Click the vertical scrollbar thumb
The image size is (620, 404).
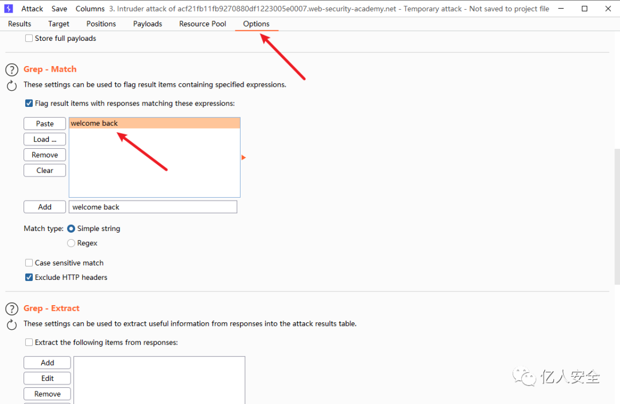click(617, 217)
